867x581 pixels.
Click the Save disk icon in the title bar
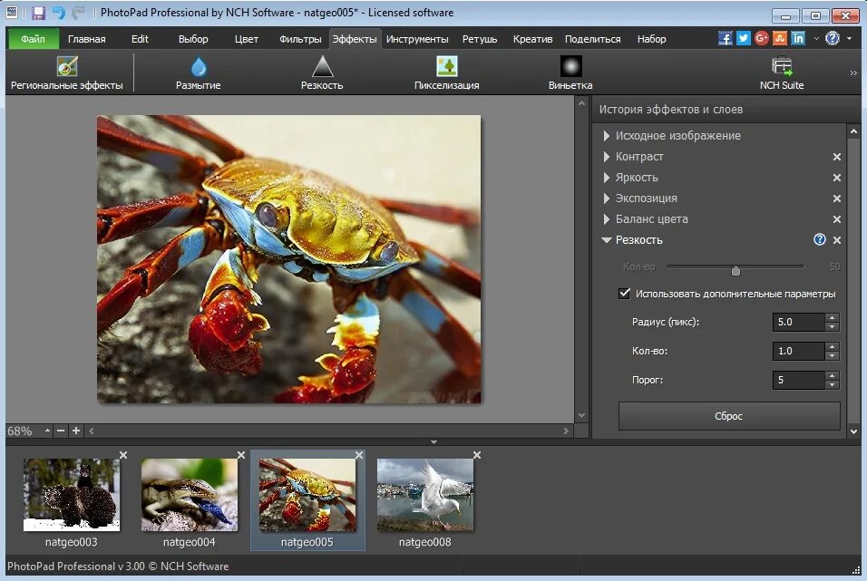tap(38, 14)
